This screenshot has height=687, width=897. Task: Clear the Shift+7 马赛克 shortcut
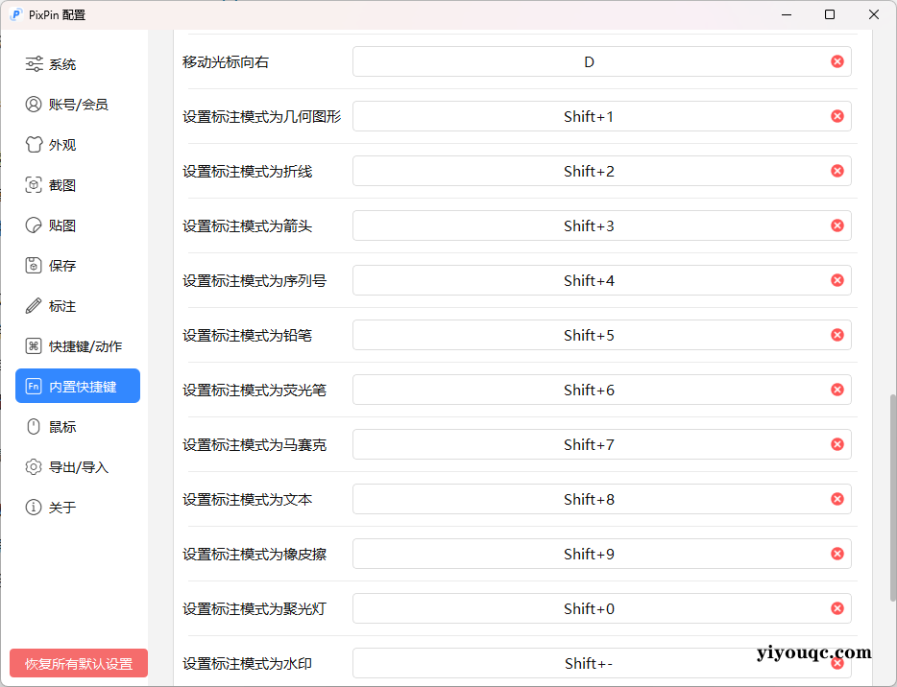[836, 444]
